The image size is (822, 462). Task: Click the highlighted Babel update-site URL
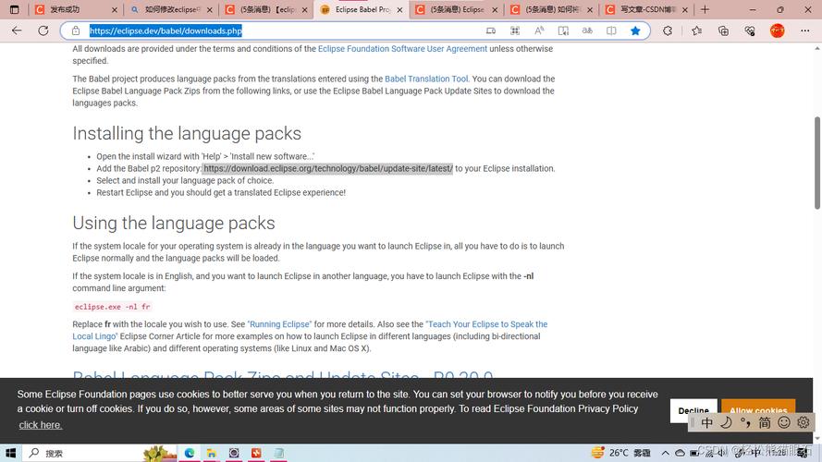click(x=328, y=168)
